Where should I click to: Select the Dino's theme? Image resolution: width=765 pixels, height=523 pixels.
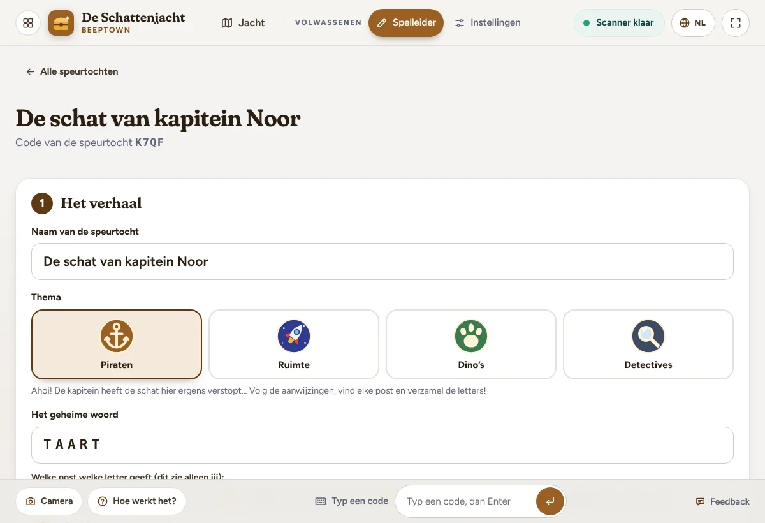click(x=471, y=344)
